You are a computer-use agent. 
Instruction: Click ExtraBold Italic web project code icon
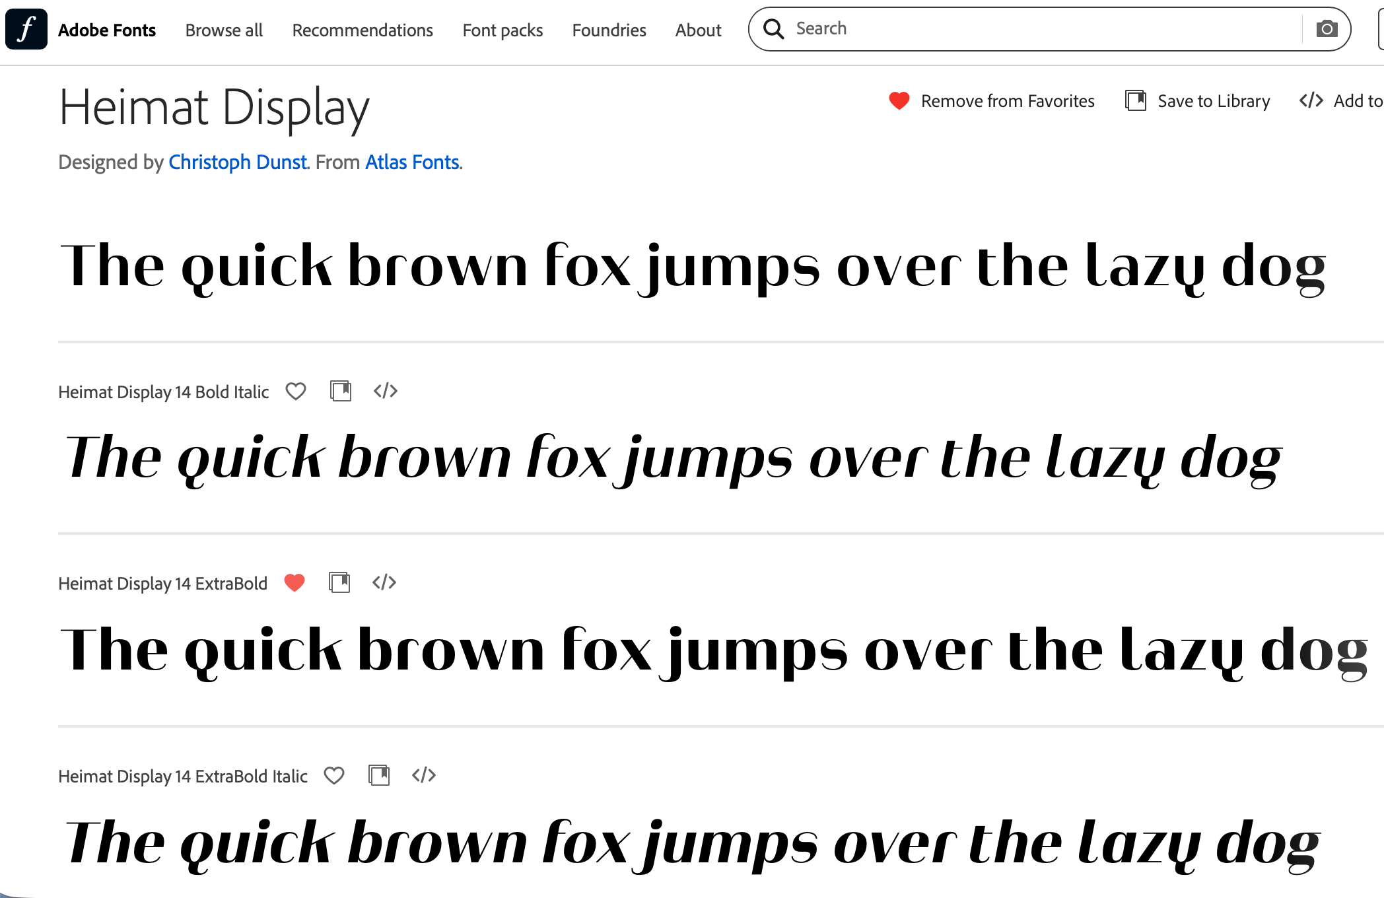424,776
